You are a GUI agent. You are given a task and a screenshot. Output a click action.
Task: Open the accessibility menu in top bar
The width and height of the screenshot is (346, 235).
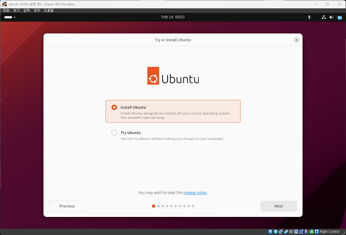point(309,17)
